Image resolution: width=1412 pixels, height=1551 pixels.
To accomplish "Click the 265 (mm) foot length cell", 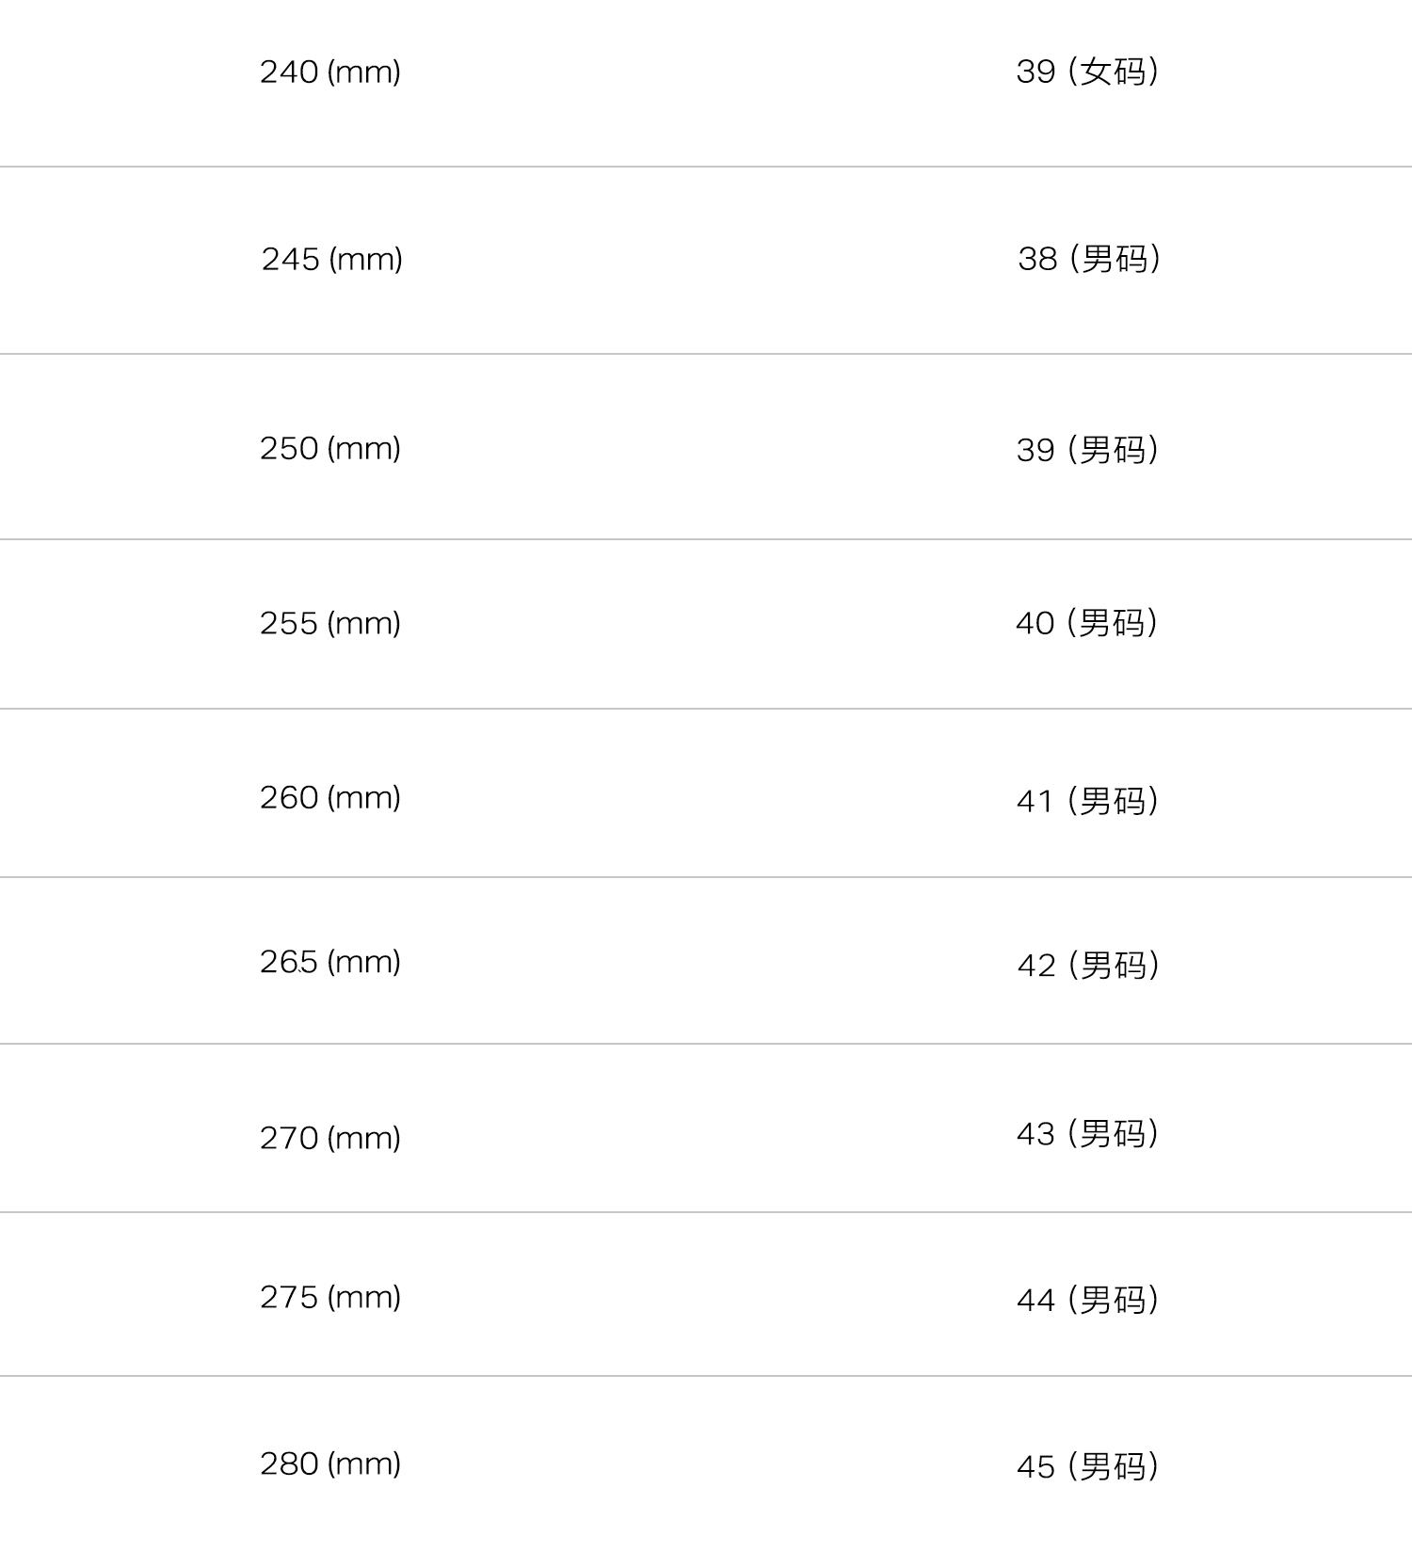I will [x=330, y=962].
